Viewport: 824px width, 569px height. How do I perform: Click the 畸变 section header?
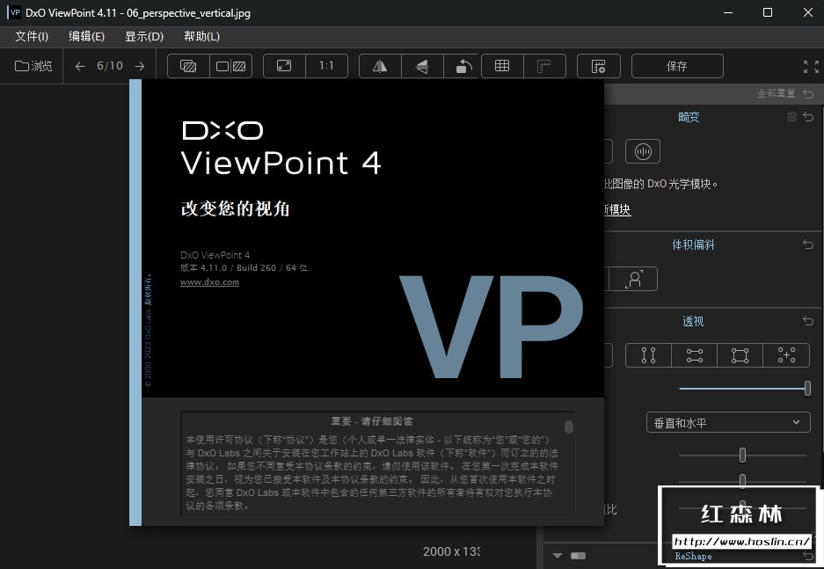(689, 117)
